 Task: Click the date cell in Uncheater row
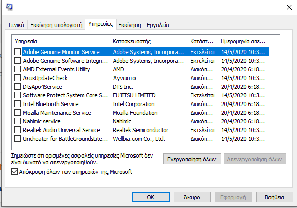[x=243, y=139]
